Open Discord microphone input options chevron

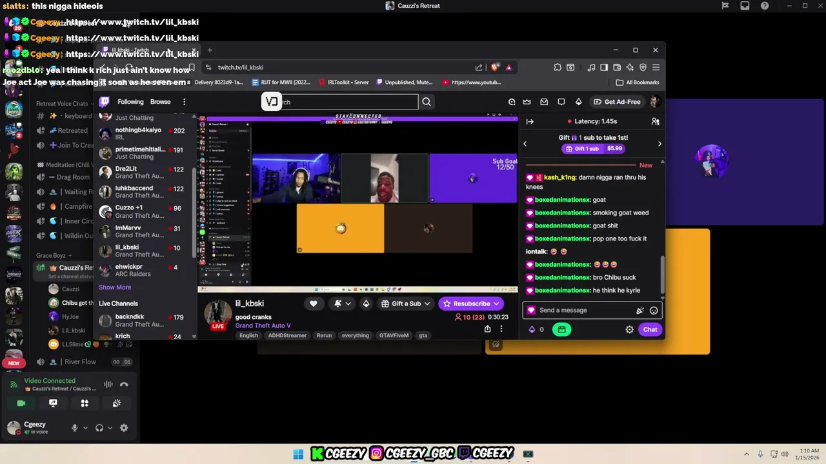click(x=85, y=428)
